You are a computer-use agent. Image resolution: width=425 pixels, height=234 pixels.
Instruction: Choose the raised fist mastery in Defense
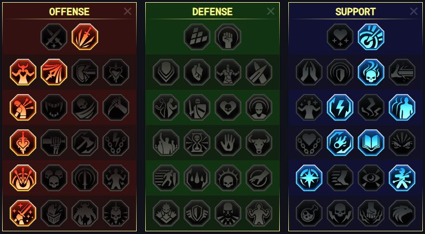(228, 37)
